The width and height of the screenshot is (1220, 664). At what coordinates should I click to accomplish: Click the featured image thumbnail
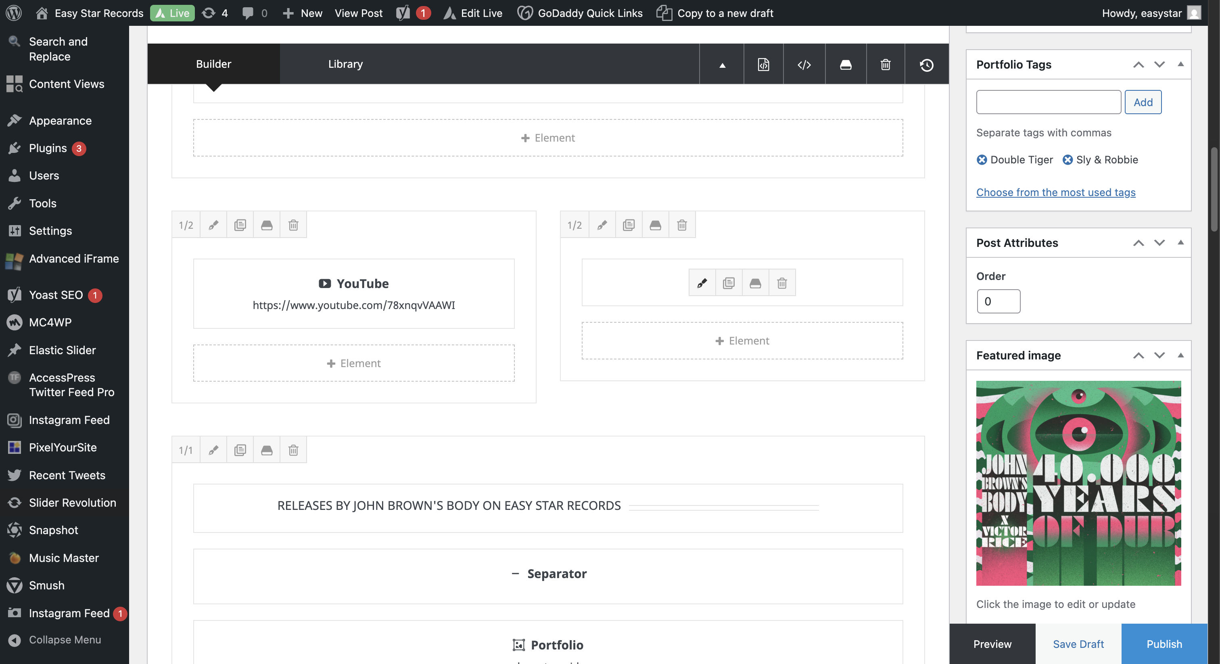(1078, 482)
